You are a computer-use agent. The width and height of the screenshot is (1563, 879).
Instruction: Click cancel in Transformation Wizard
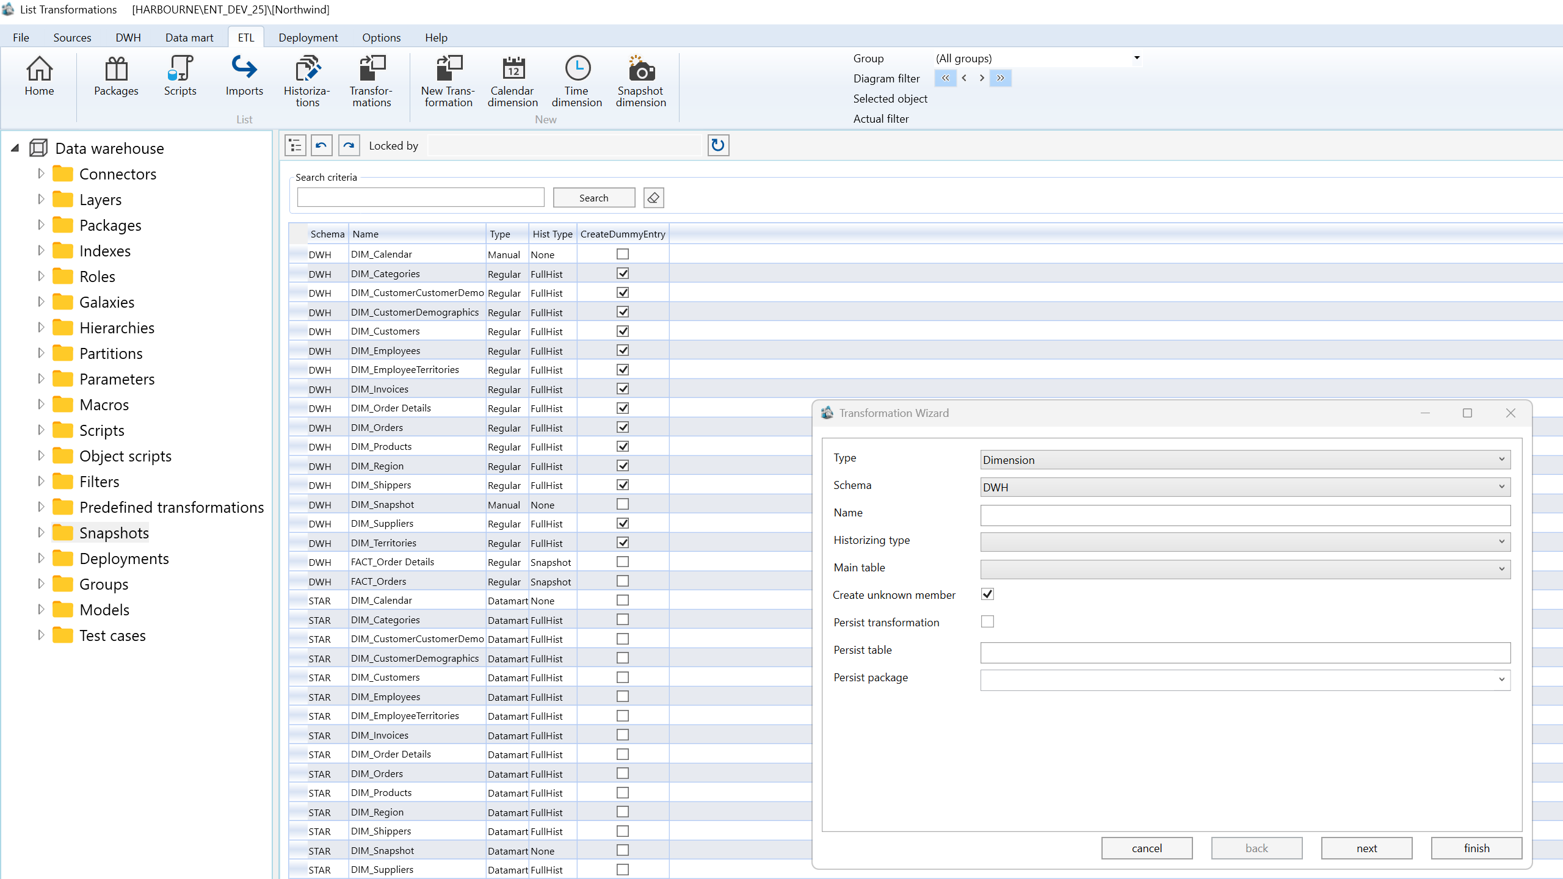coord(1147,848)
